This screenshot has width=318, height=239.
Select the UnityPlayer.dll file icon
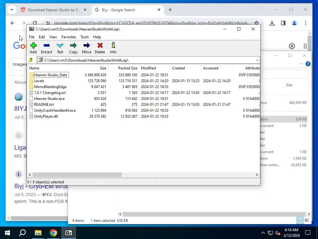[31, 116]
